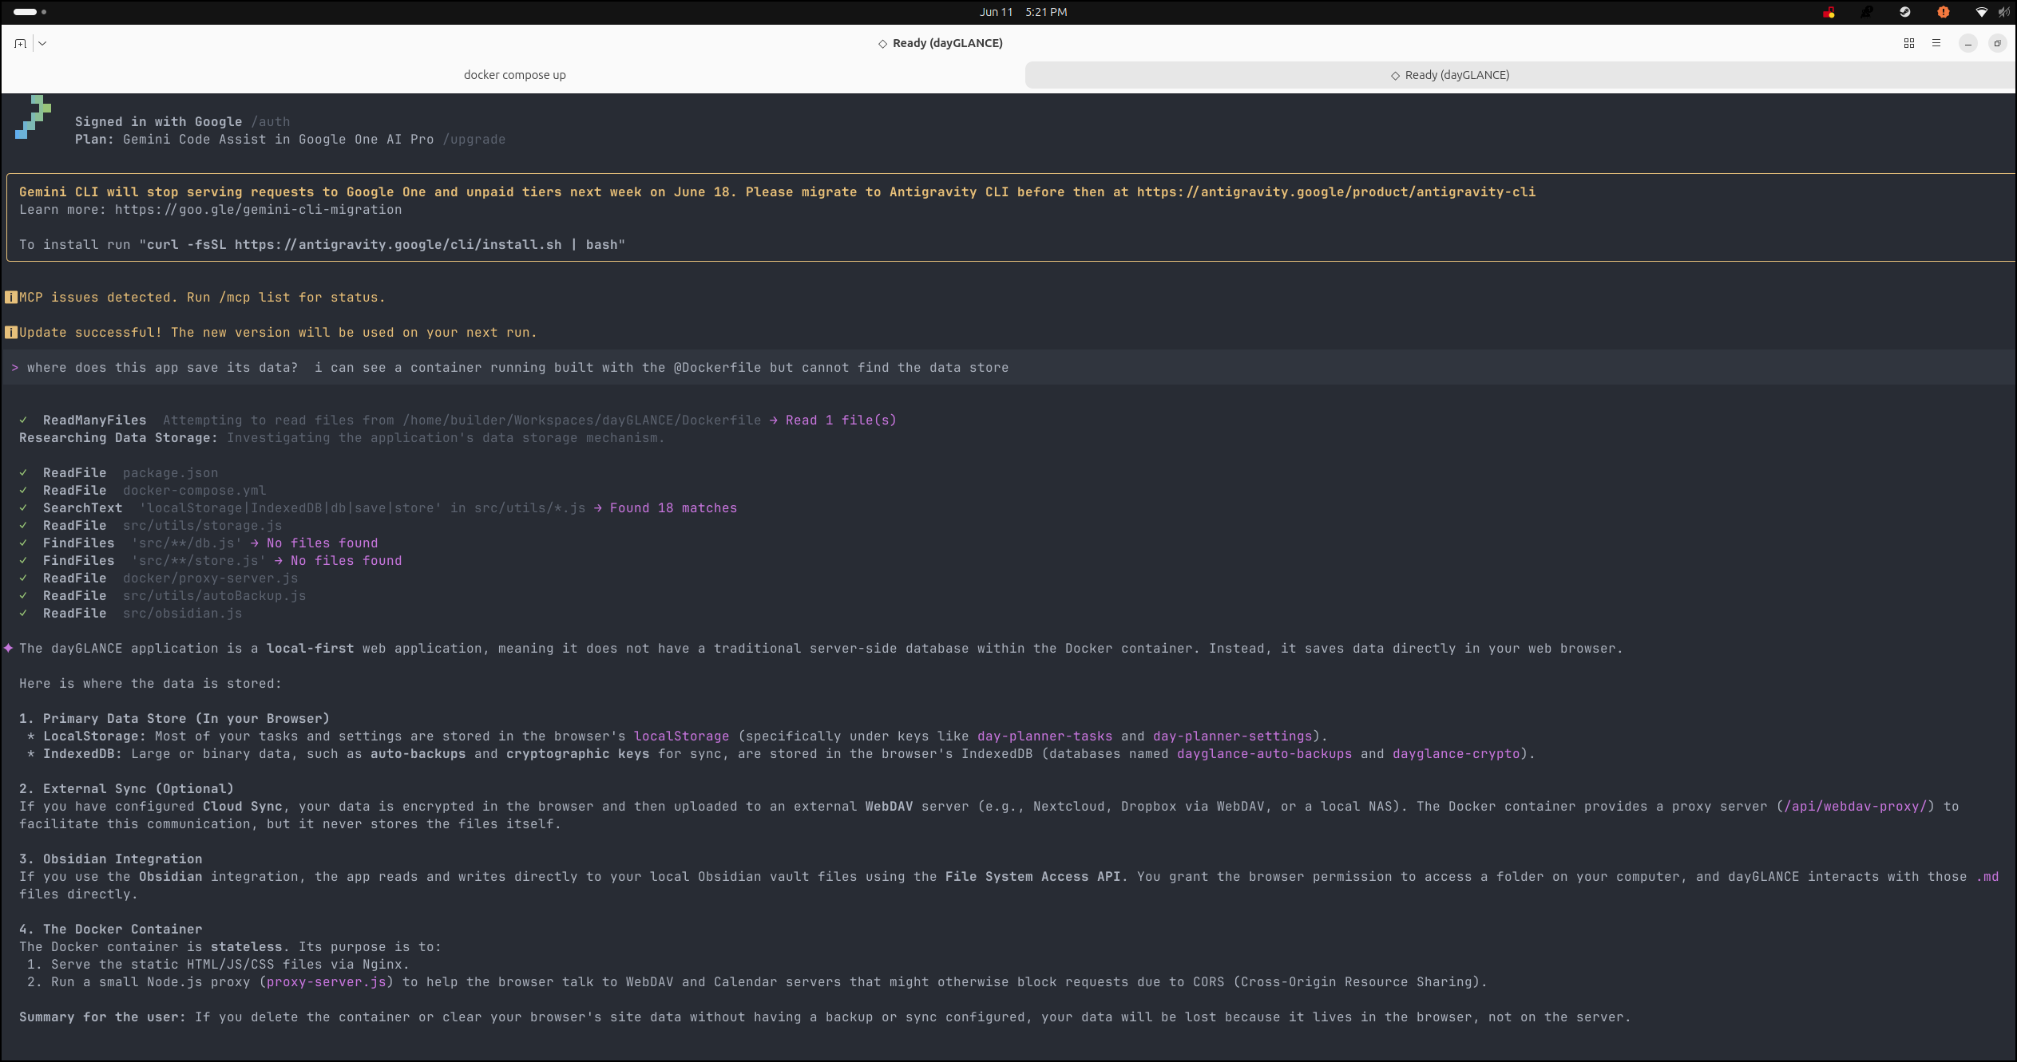Screen dimensions: 2017x1062
Task: Click Found 18 matches result
Action: point(673,508)
